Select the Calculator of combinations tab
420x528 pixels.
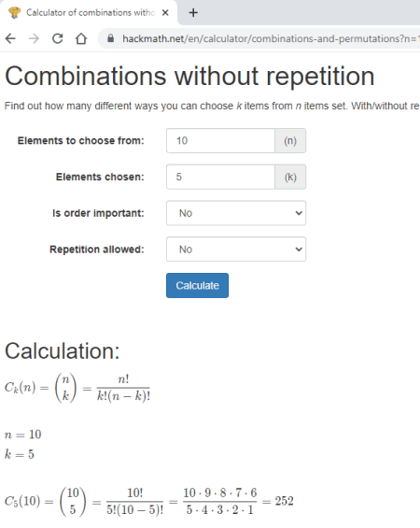pyautogui.click(x=89, y=12)
